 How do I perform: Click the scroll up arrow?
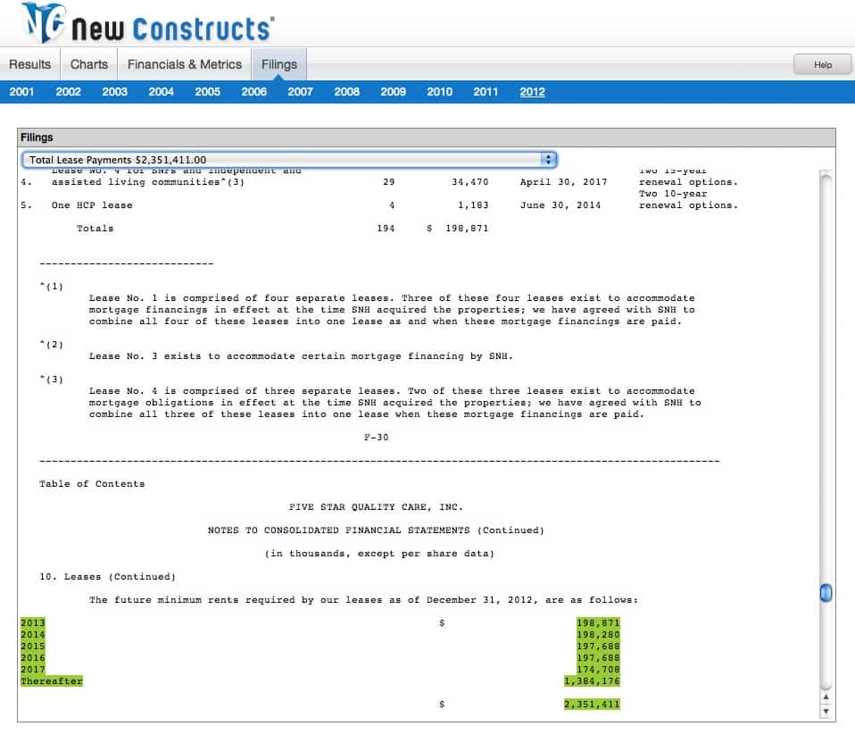click(x=826, y=697)
